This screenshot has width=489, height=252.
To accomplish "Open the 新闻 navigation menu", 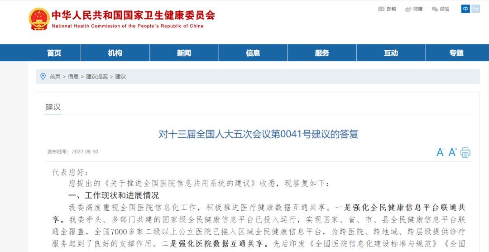I will (x=184, y=53).
